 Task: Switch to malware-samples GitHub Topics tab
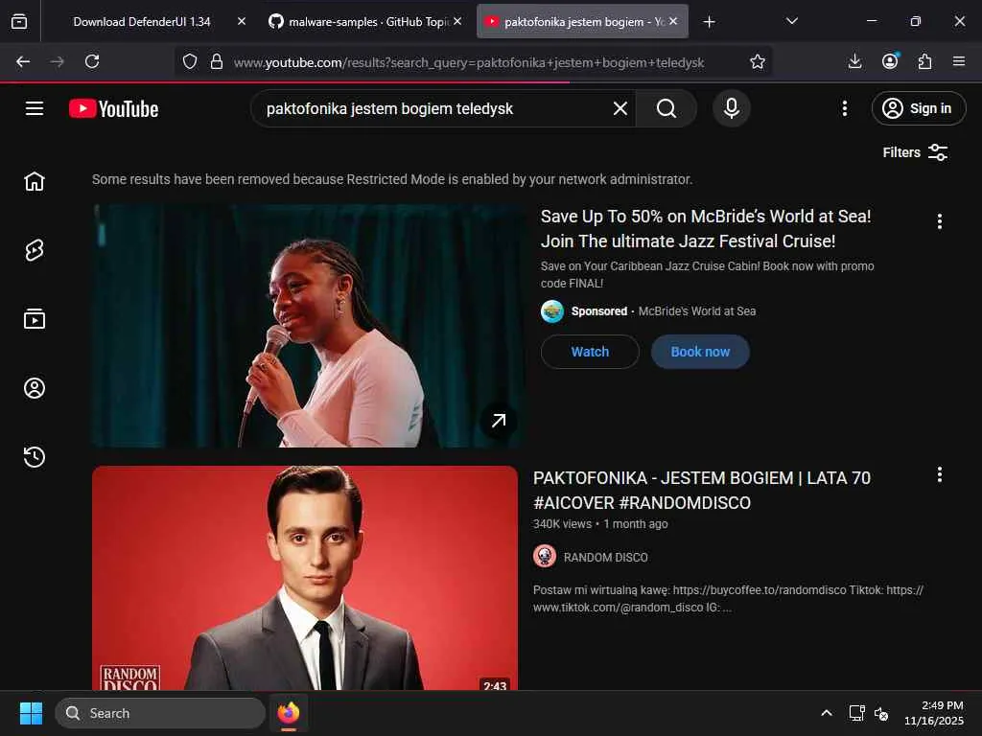(x=367, y=22)
